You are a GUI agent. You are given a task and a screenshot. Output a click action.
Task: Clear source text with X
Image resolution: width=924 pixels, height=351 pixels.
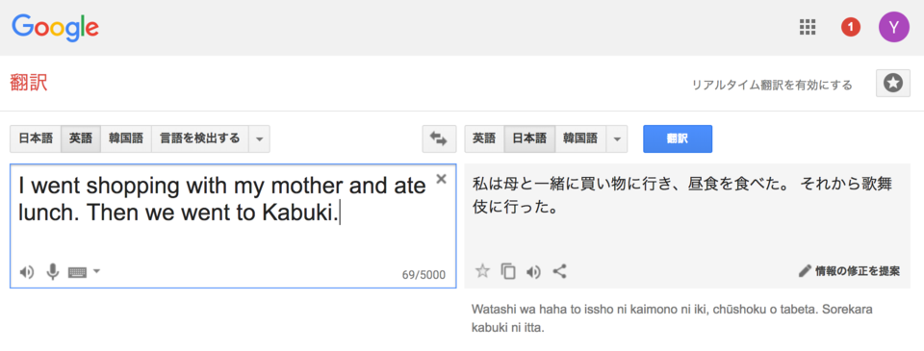coord(441,179)
